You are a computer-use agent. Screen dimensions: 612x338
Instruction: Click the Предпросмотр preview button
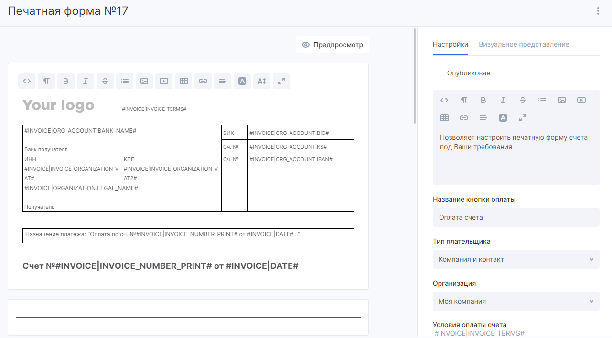[x=333, y=45]
